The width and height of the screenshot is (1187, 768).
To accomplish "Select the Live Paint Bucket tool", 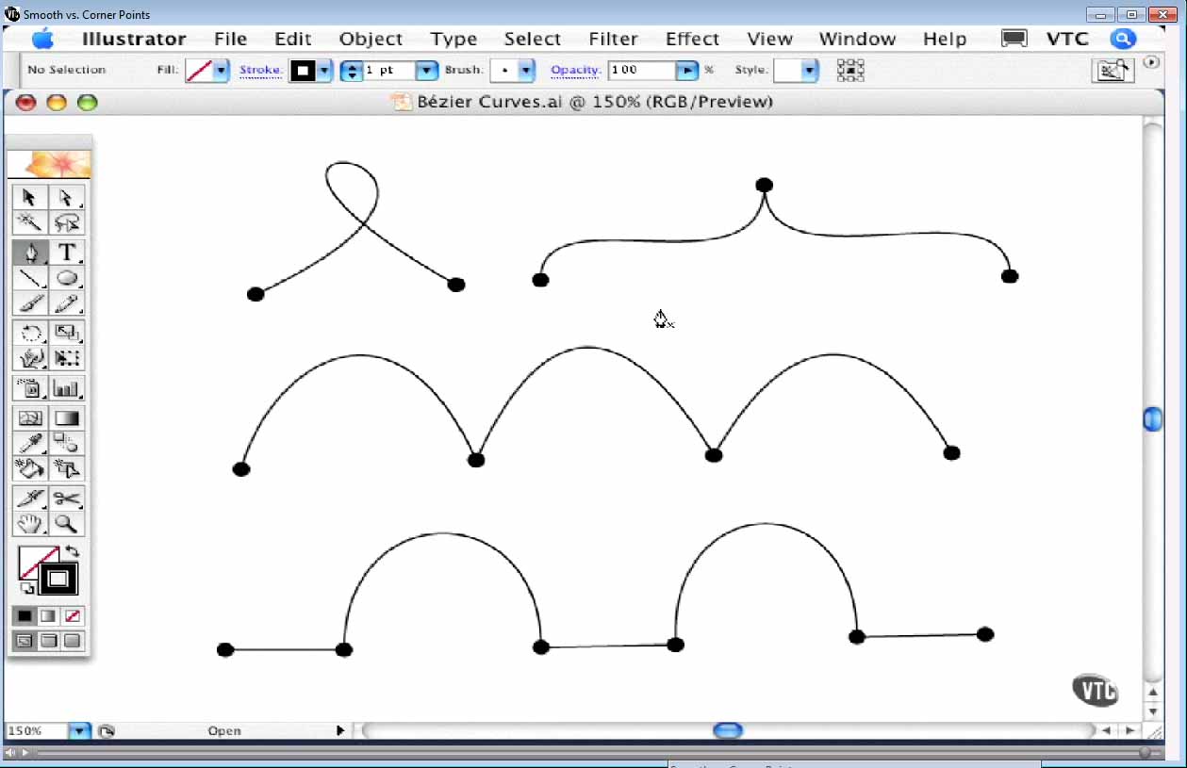I will pos(30,468).
